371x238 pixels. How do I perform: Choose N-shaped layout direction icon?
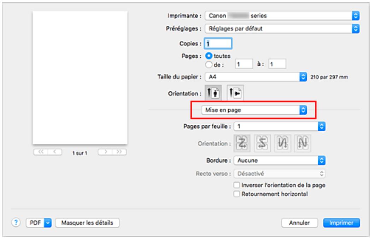(x=302, y=143)
